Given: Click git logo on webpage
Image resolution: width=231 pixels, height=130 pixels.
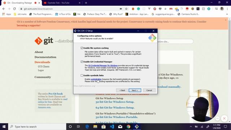Looking at the screenshot, I should (x=44, y=41).
